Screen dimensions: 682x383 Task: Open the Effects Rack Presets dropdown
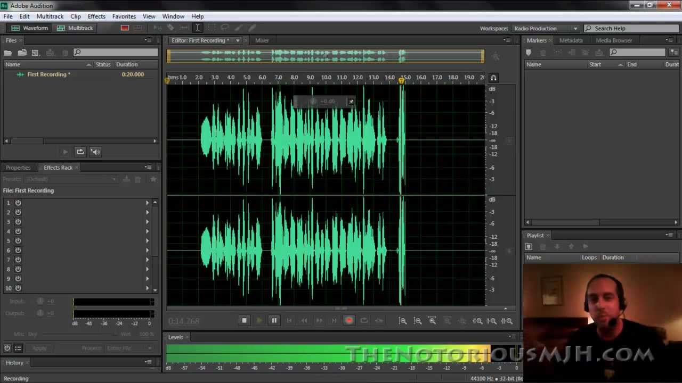tap(71, 179)
